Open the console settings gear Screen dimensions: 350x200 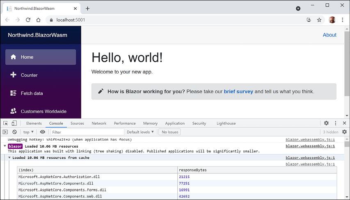344,132
